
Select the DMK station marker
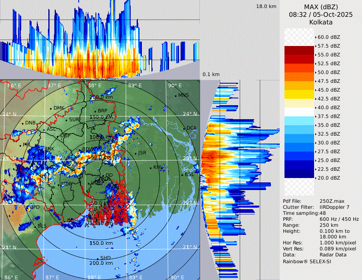pos(51,108)
